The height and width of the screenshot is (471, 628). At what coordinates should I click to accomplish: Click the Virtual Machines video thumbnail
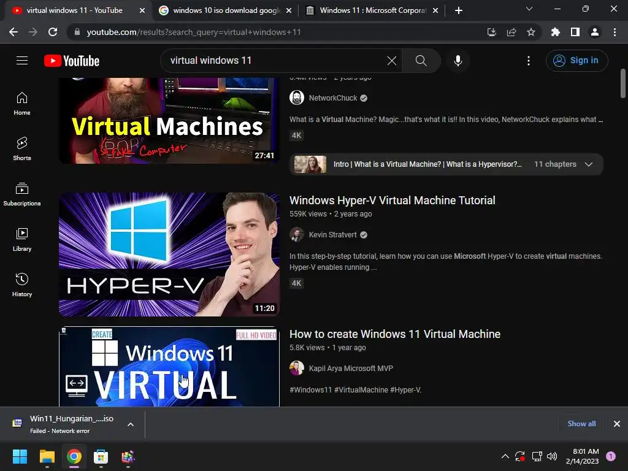(x=169, y=121)
